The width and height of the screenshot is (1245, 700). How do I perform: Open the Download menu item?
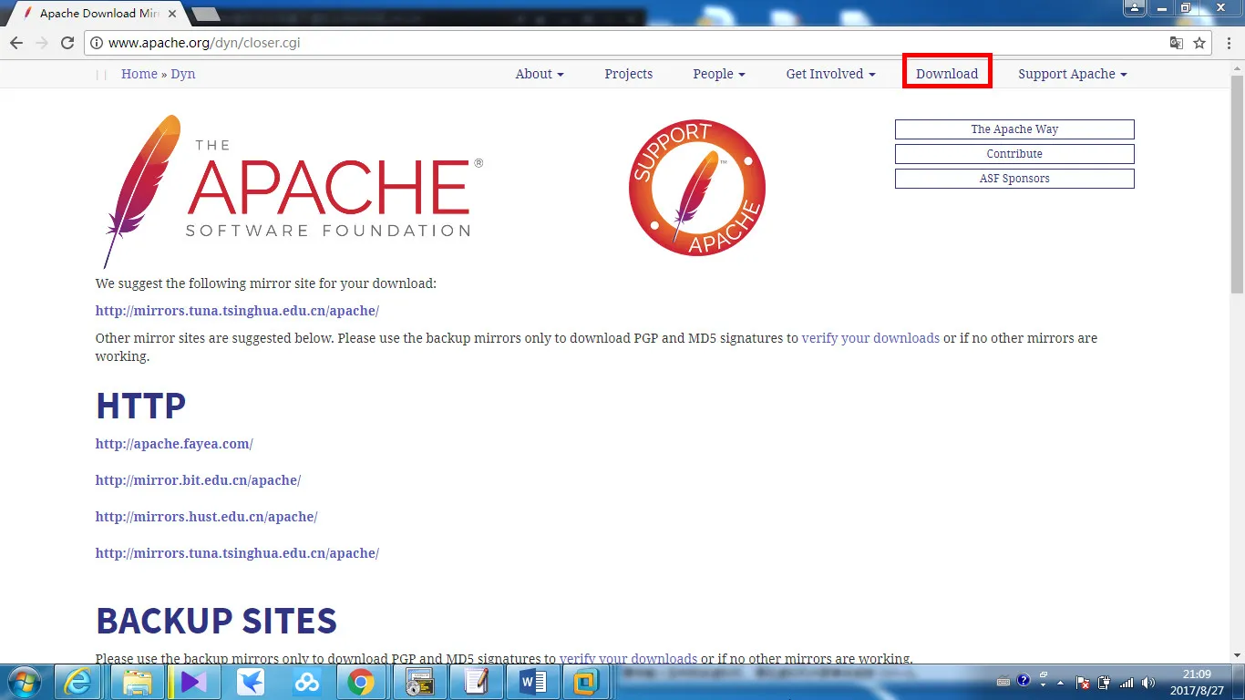click(947, 74)
